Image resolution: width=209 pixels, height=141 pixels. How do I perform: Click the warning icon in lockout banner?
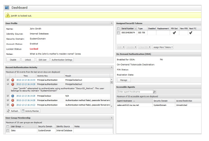8,16
